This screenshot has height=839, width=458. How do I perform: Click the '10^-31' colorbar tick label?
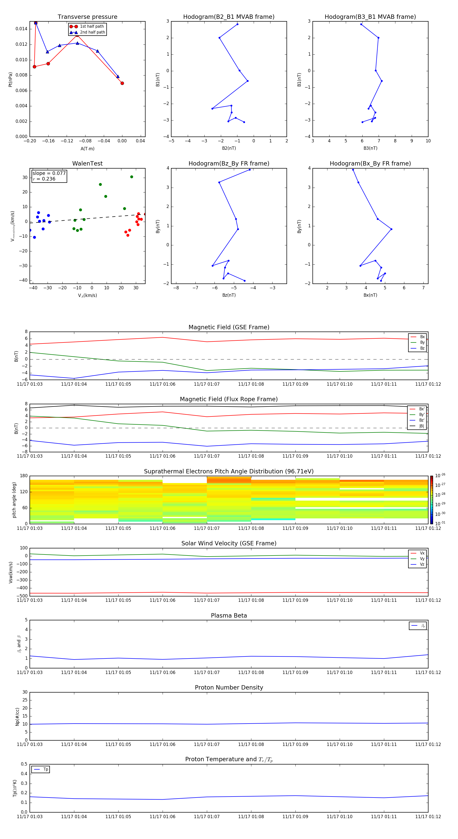pyautogui.click(x=440, y=523)
